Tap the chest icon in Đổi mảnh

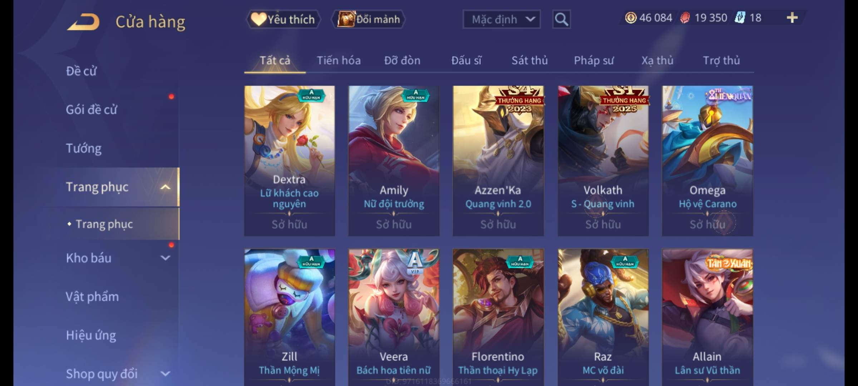pyautogui.click(x=346, y=19)
